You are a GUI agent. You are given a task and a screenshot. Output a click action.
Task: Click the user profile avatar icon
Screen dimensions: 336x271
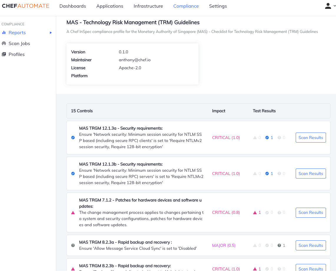click(328, 6)
